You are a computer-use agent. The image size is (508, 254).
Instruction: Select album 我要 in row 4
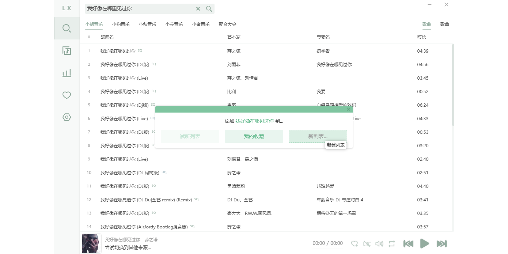pyautogui.click(x=321, y=92)
